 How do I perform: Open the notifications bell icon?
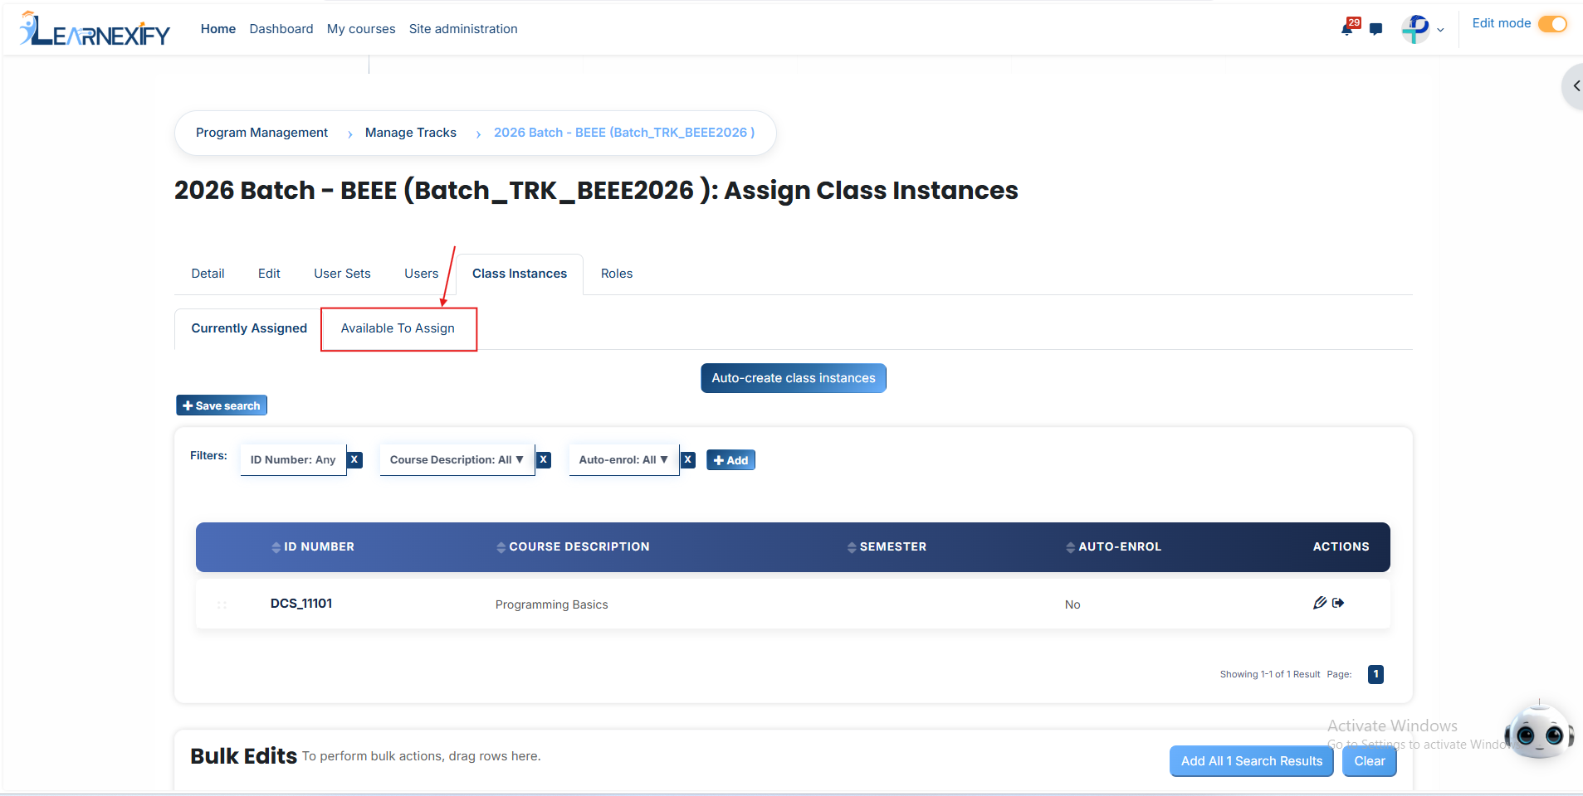tap(1348, 28)
